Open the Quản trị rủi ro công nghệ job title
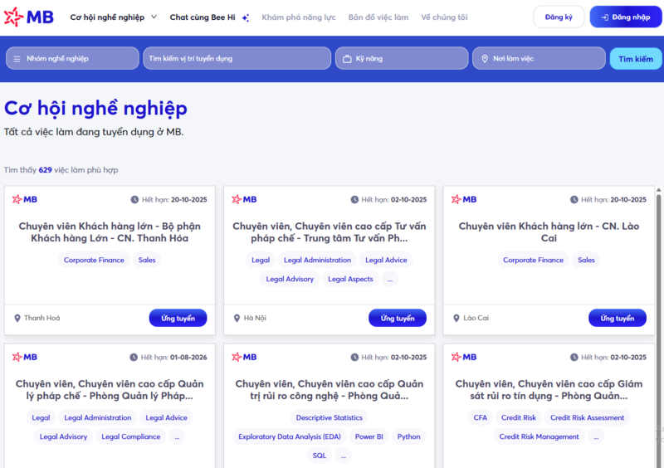The height and width of the screenshot is (468, 664). click(x=329, y=390)
